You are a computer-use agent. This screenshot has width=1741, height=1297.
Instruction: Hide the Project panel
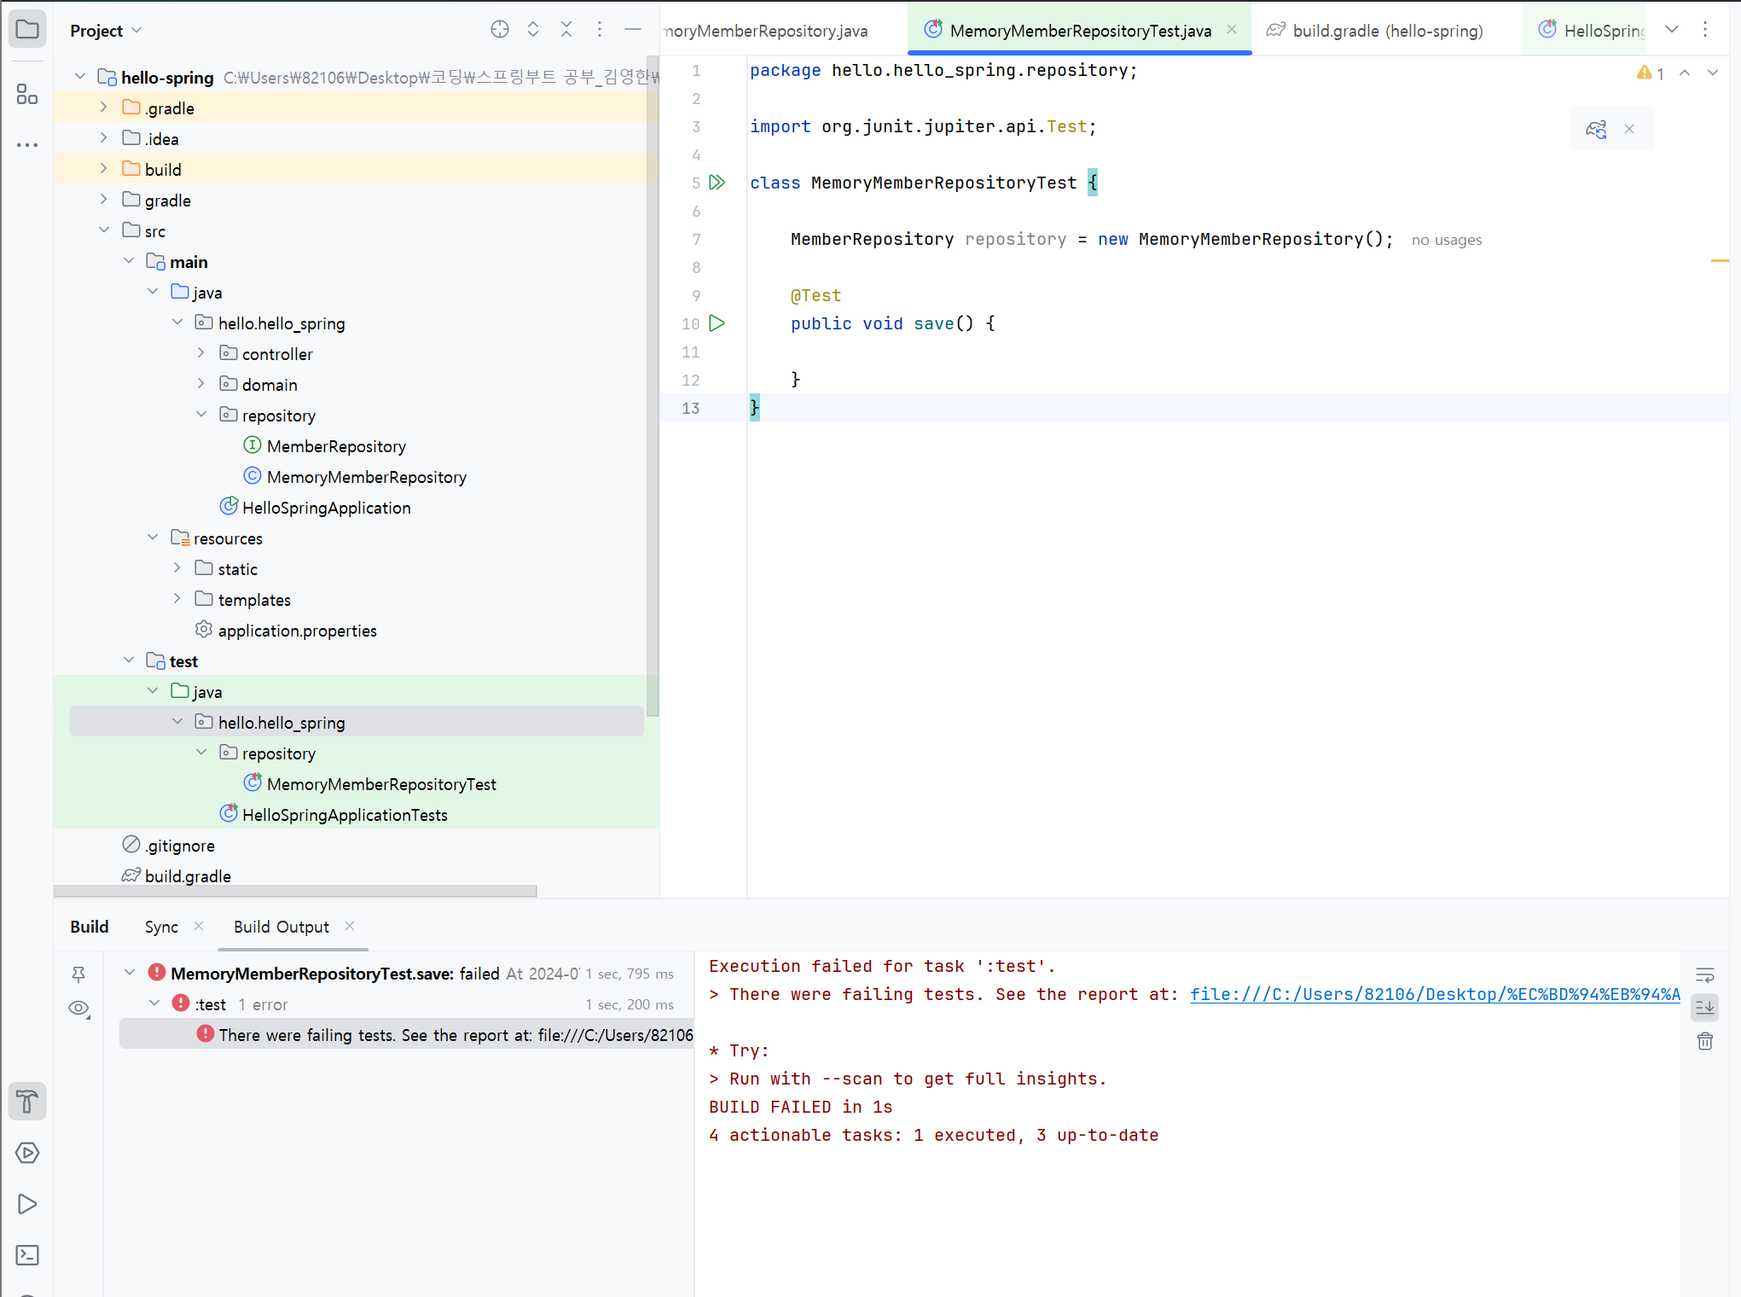tap(633, 30)
